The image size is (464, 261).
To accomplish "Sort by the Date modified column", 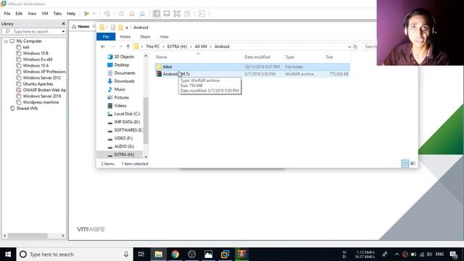I will [257, 57].
